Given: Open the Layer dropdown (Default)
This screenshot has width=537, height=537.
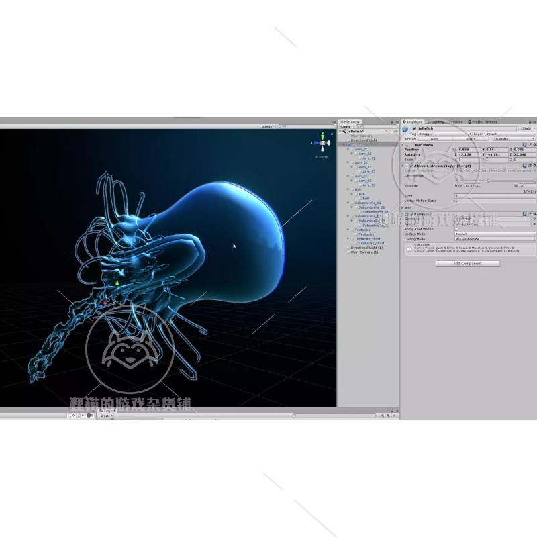Looking at the screenshot, I should [x=510, y=134].
